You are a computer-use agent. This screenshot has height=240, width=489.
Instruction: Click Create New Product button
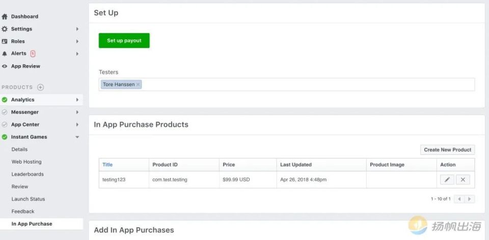pyautogui.click(x=447, y=150)
